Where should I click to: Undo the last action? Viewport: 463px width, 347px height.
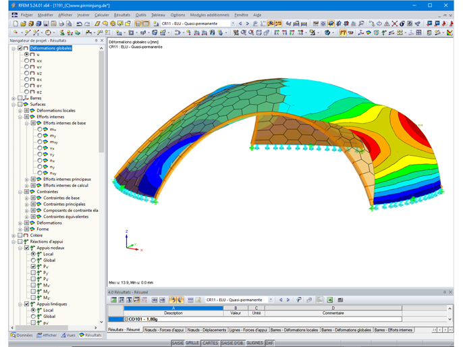point(79,24)
